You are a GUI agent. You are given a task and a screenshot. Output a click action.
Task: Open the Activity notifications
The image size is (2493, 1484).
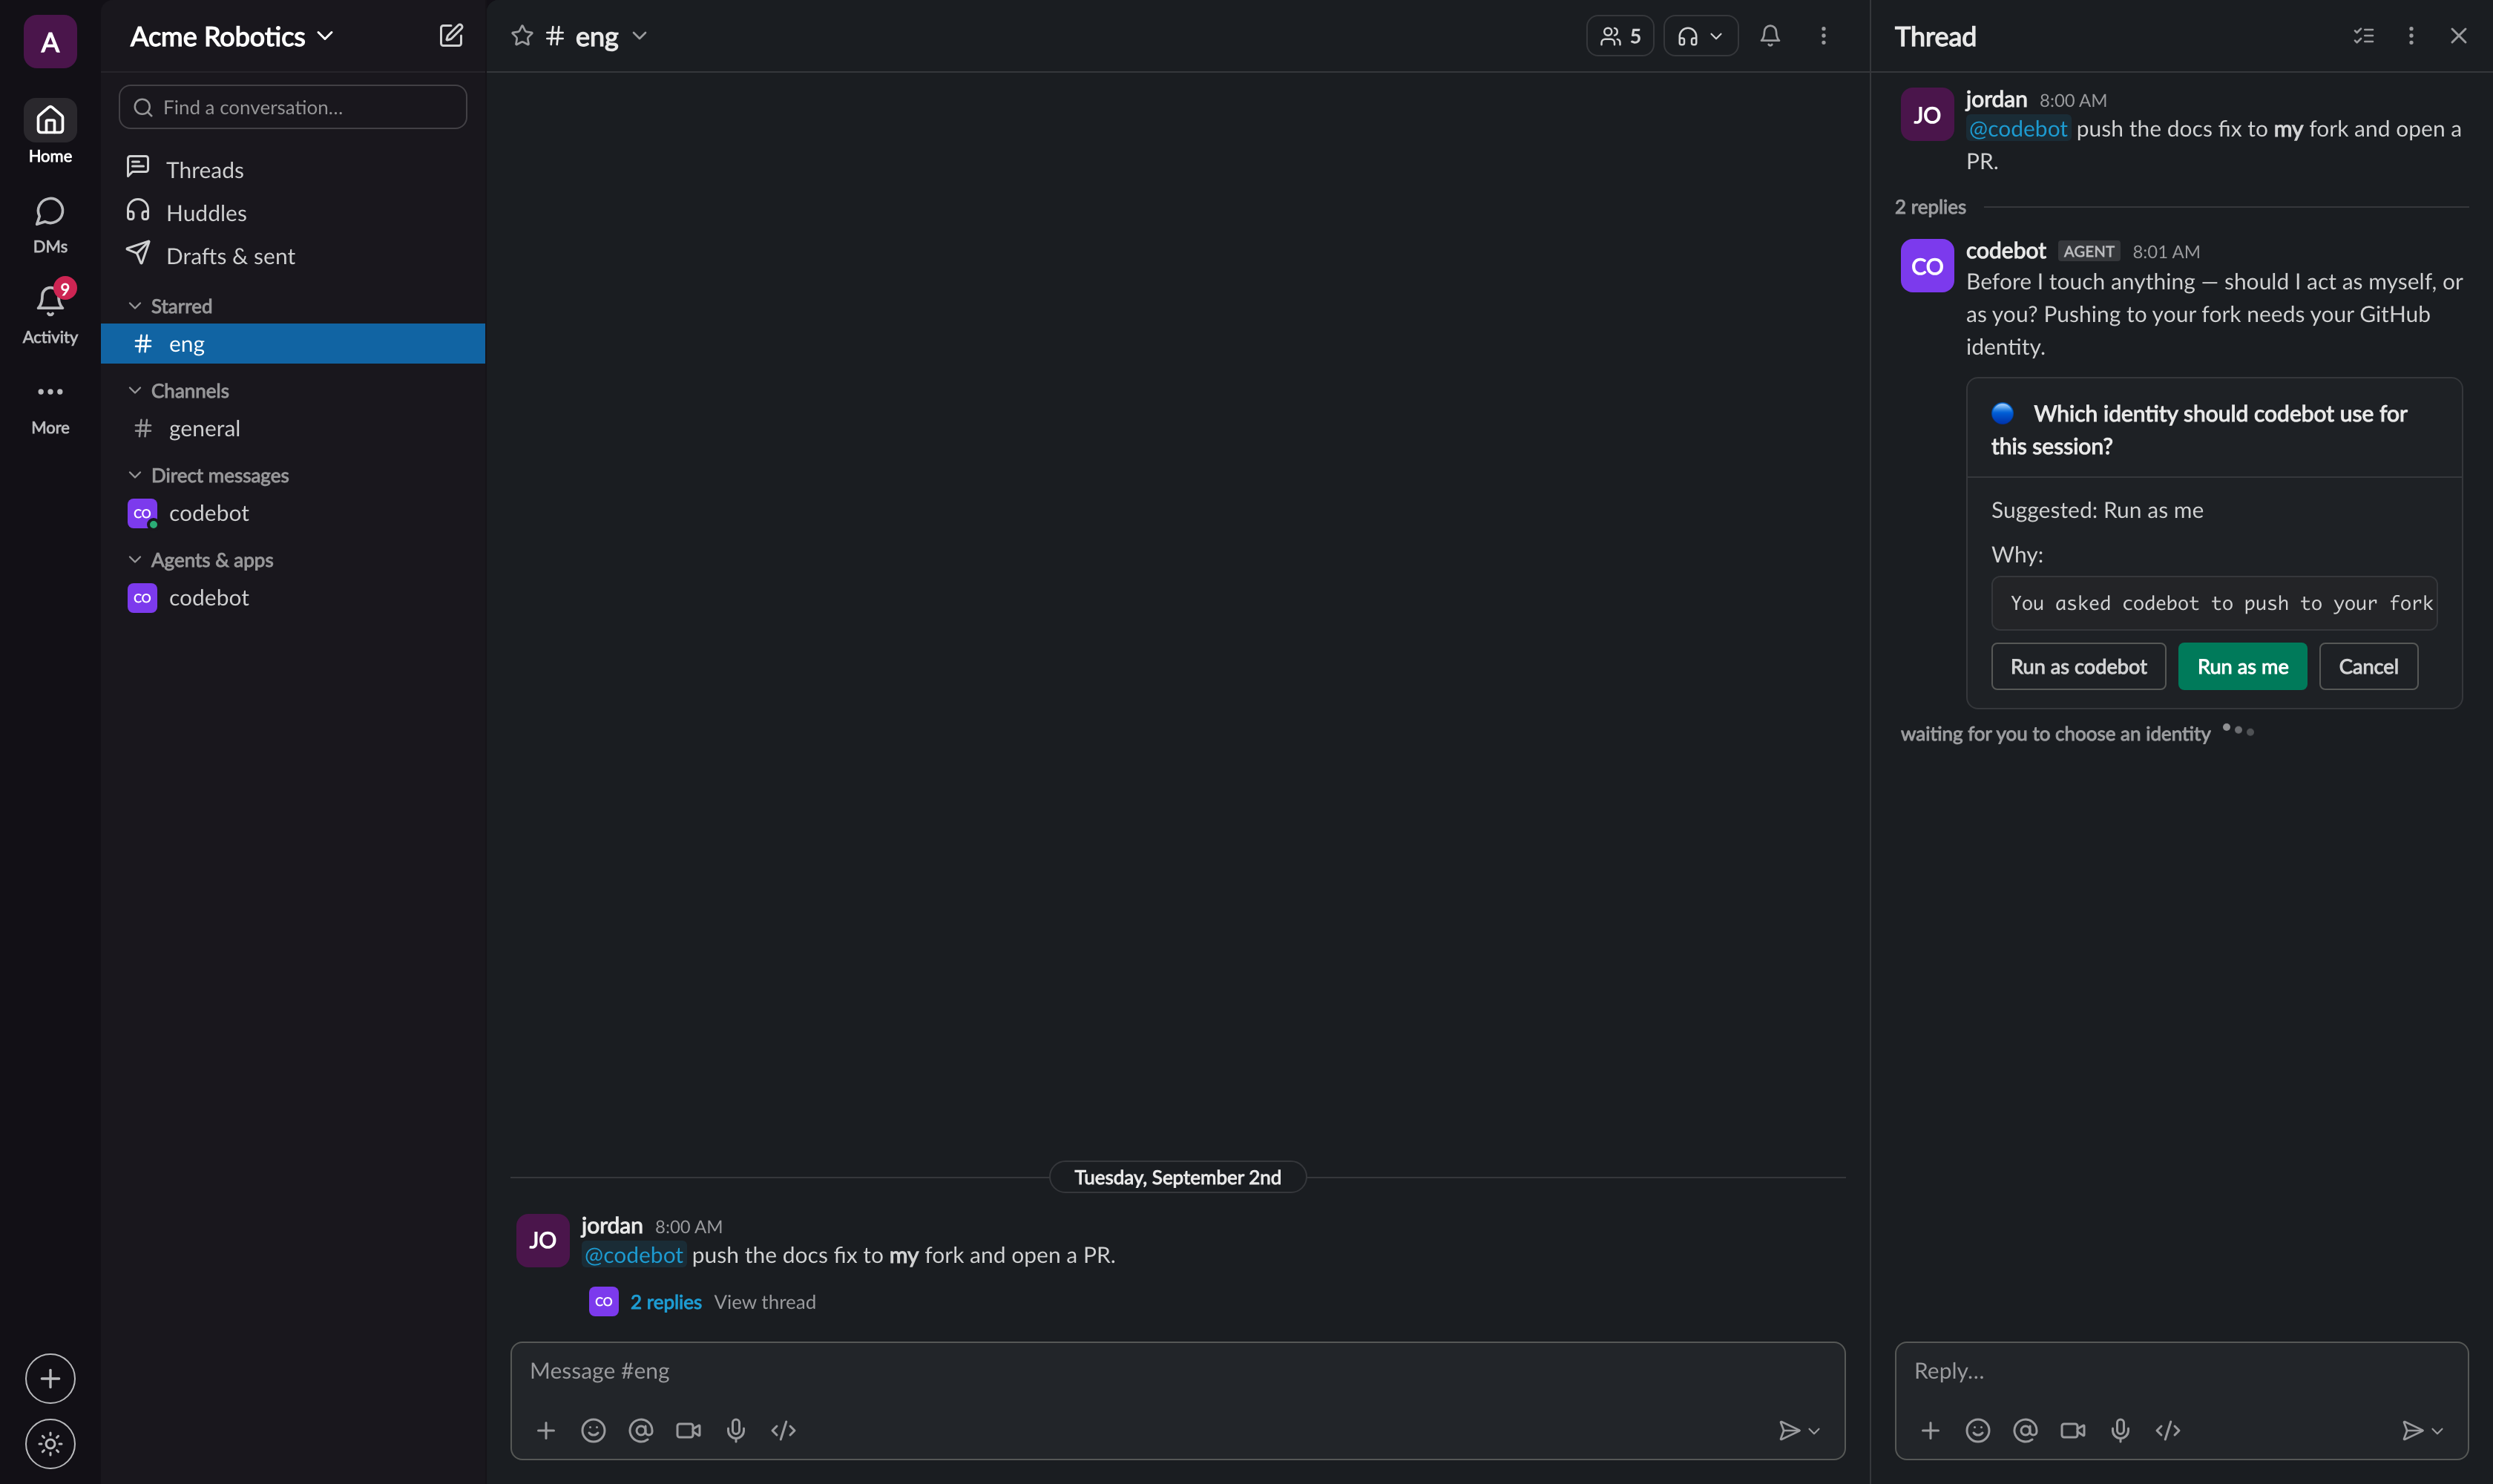50,313
